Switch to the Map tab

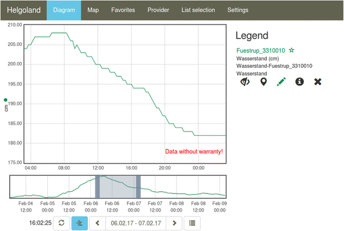pyautogui.click(x=93, y=10)
